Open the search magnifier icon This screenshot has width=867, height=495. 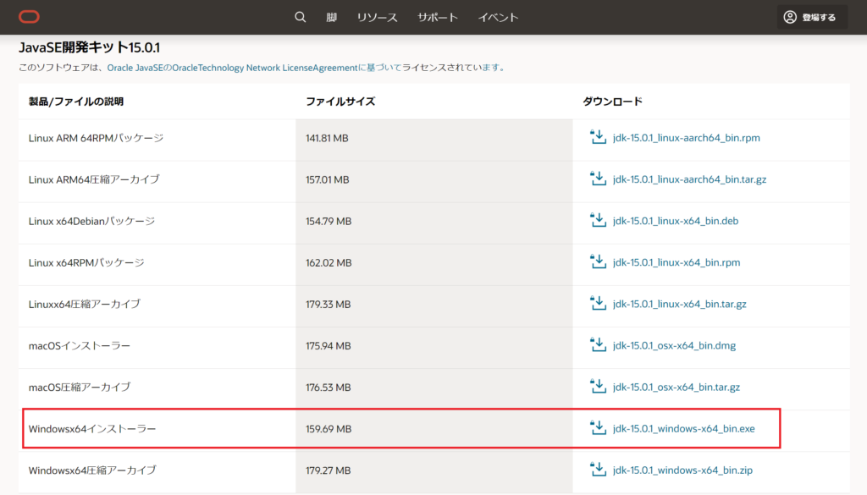[x=301, y=17]
